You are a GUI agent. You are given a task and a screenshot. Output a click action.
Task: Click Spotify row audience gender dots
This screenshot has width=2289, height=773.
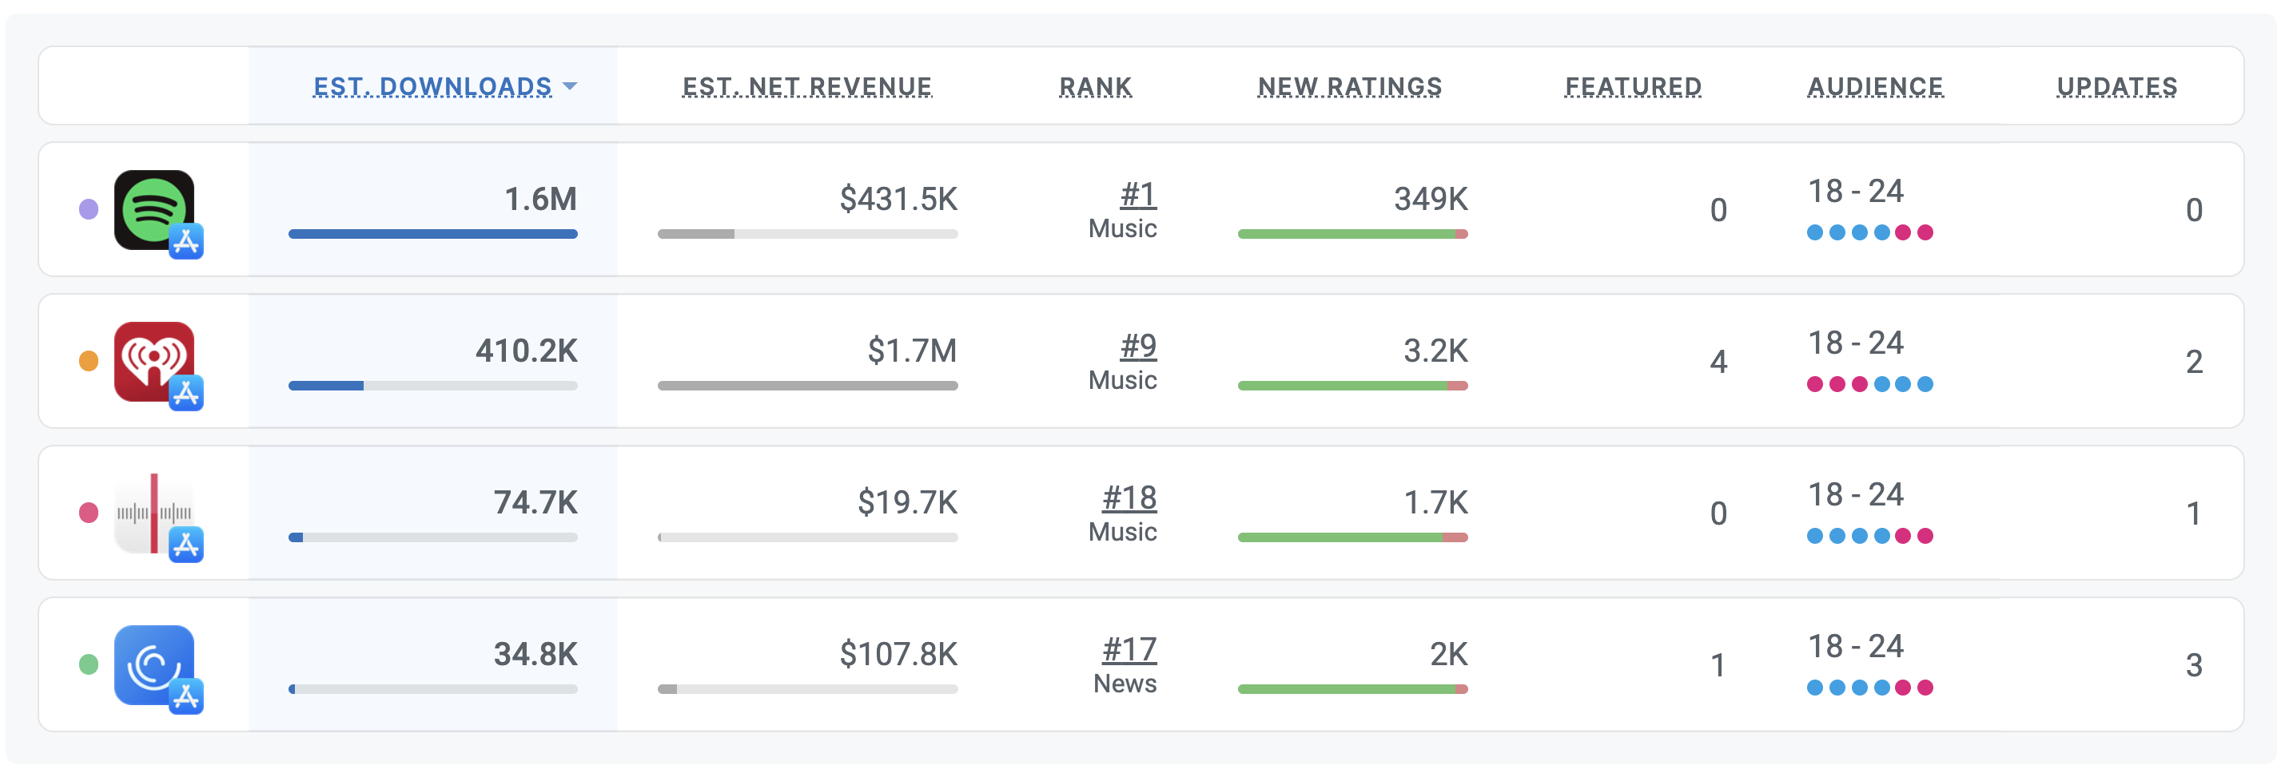click(x=1870, y=232)
